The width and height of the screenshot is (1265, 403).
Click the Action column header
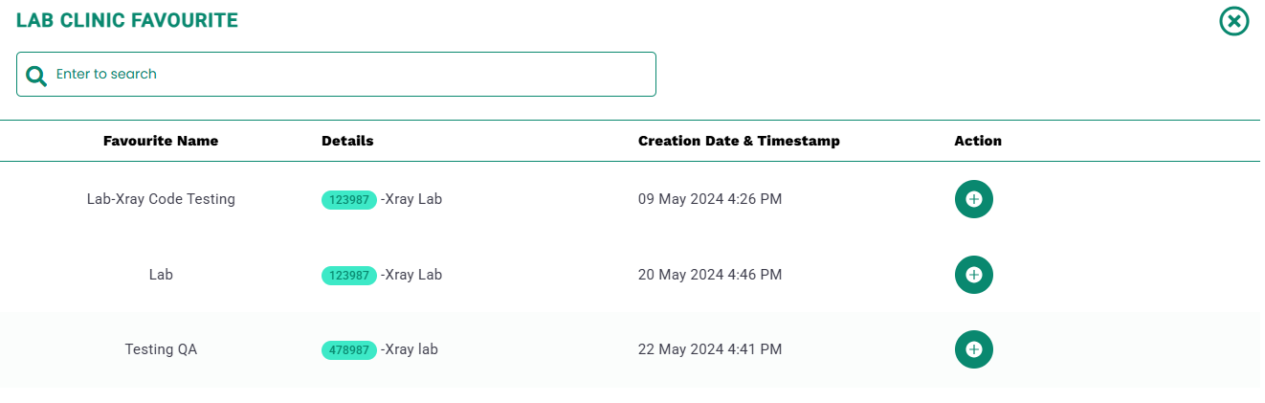pos(978,141)
